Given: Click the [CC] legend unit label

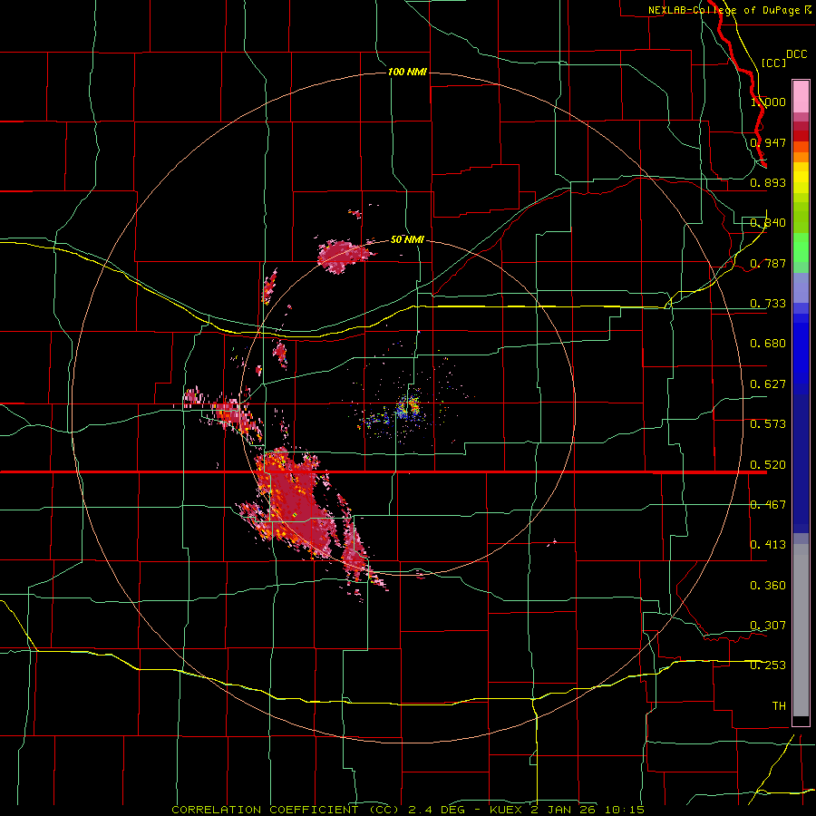Looking at the screenshot, I should [774, 63].
